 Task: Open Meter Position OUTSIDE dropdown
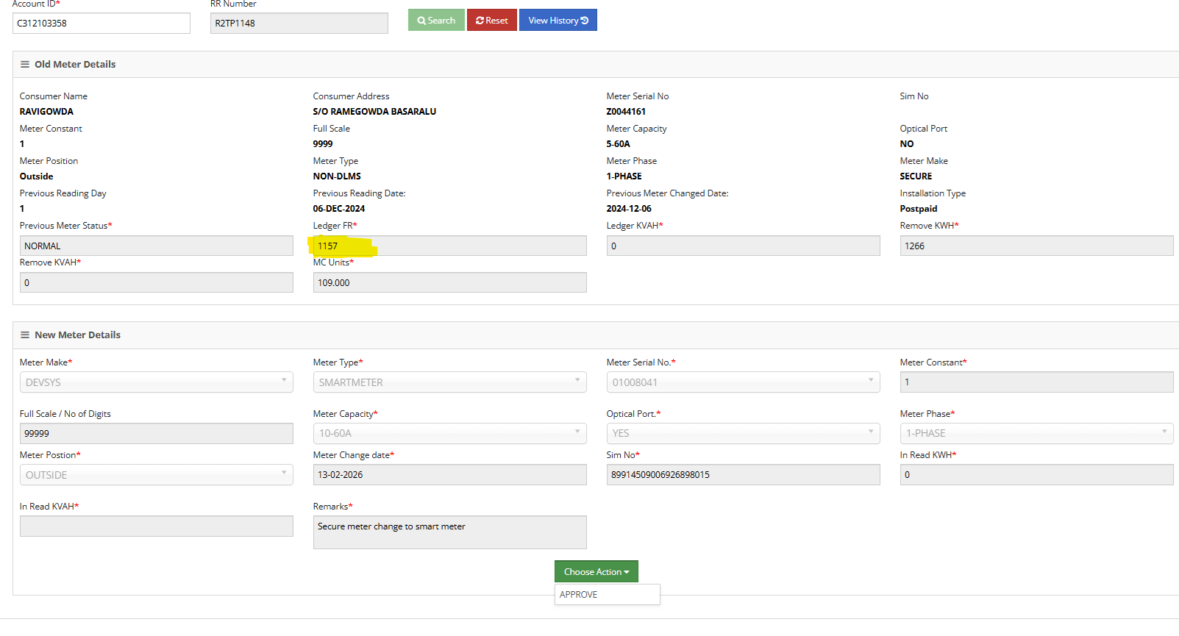click(x=156, y=475)
